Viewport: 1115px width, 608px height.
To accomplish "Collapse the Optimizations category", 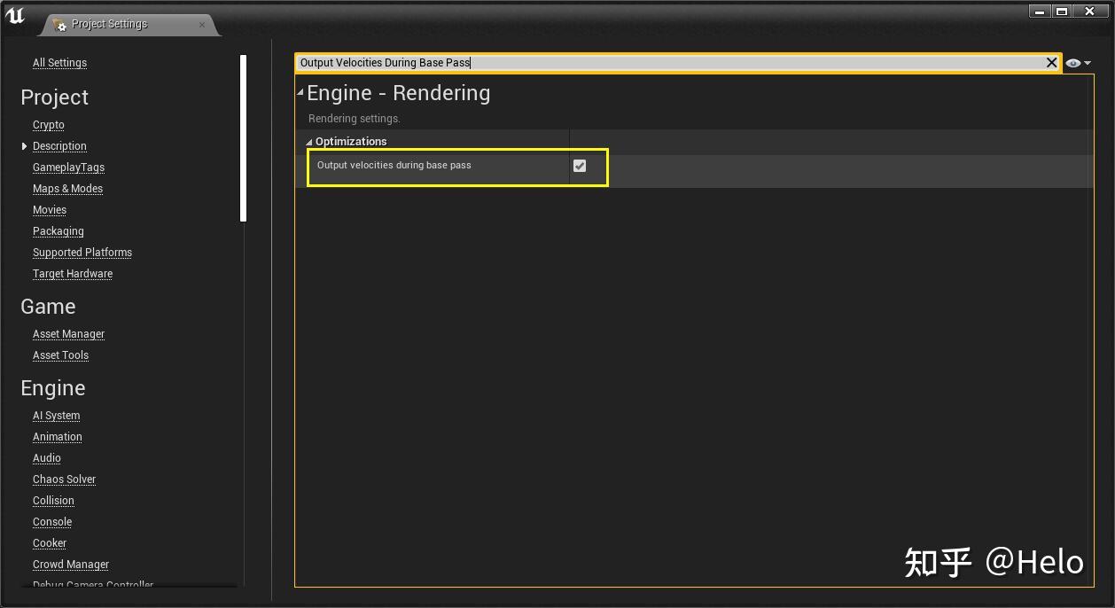I will click(308, 141).
